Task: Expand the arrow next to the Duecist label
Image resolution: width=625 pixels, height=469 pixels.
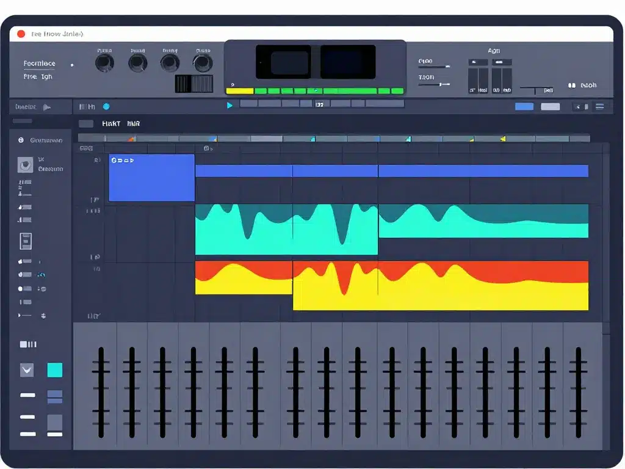Action: click(46, 106)
